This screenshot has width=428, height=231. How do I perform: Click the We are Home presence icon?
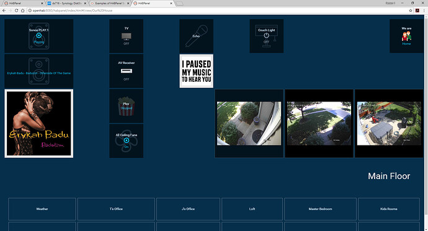(x=406, y=37)
